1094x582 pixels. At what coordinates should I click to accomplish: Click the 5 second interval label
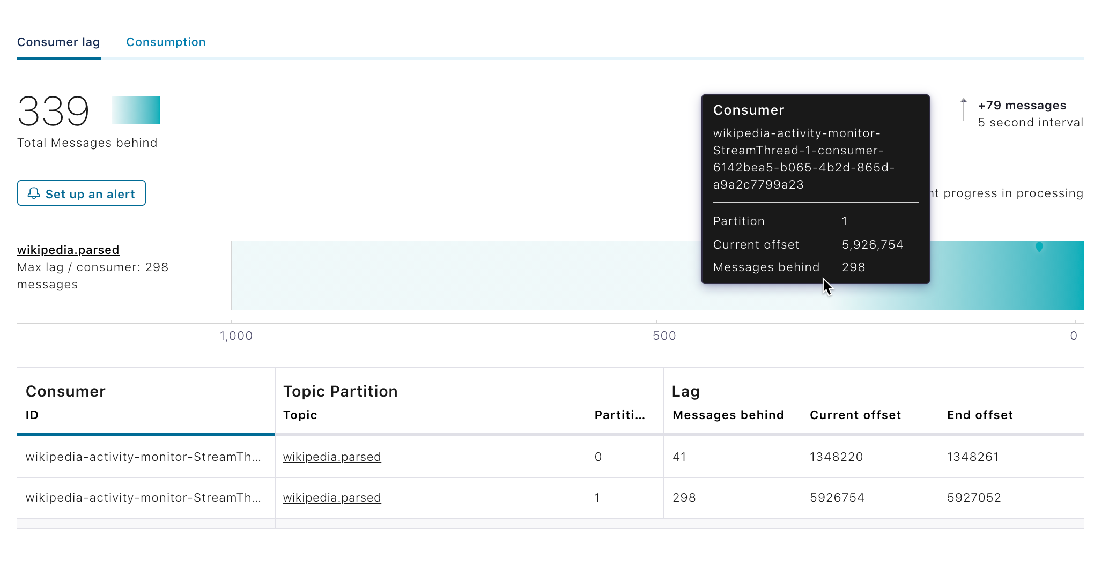click(x=1030, y=122)
